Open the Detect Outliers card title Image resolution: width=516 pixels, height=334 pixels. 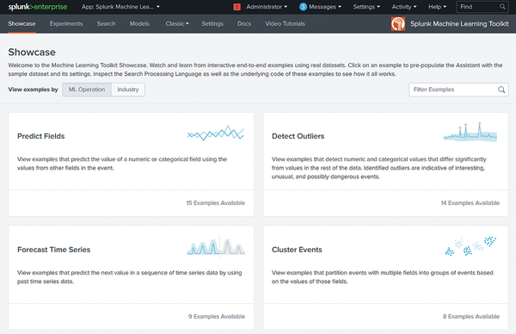tap(298, 136)
